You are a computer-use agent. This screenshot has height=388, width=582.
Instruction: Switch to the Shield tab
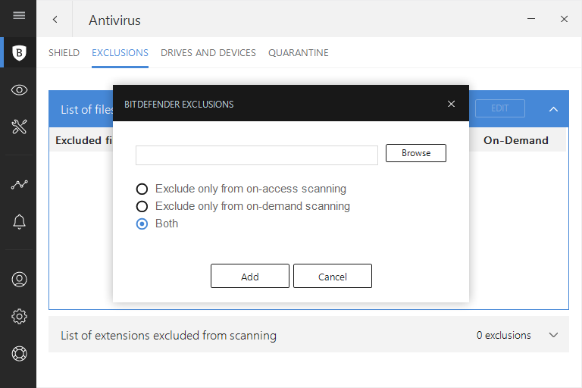tap(64, 53)
